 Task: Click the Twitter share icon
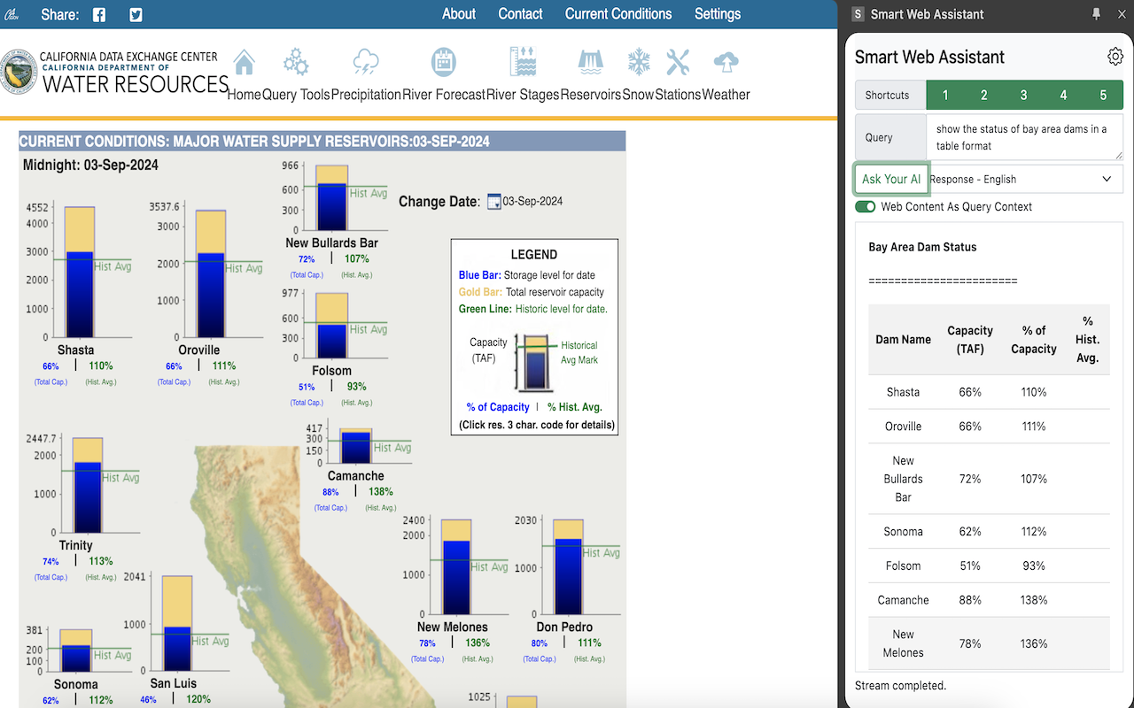[x=136, y=15]
